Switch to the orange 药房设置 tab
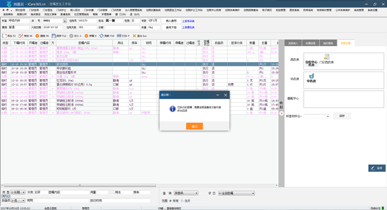Screen dimensions: 387x210 (345, 43)
